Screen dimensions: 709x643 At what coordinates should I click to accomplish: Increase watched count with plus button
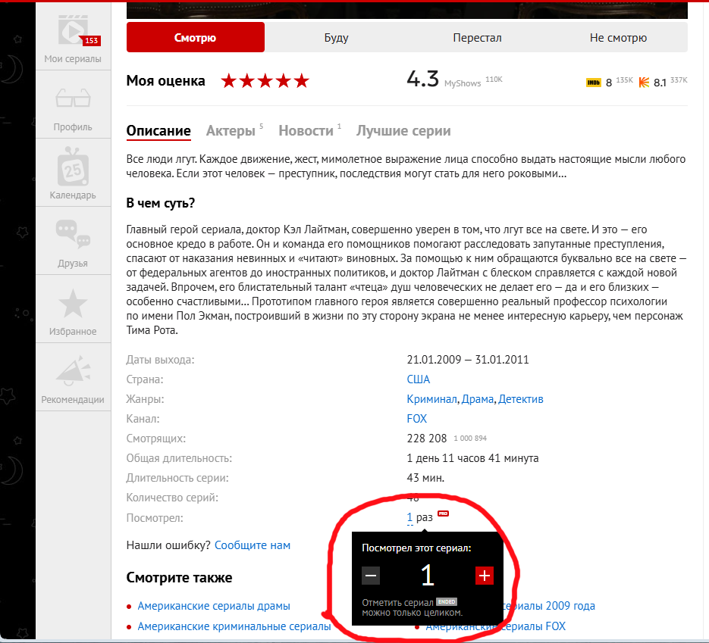coord(485,576)
